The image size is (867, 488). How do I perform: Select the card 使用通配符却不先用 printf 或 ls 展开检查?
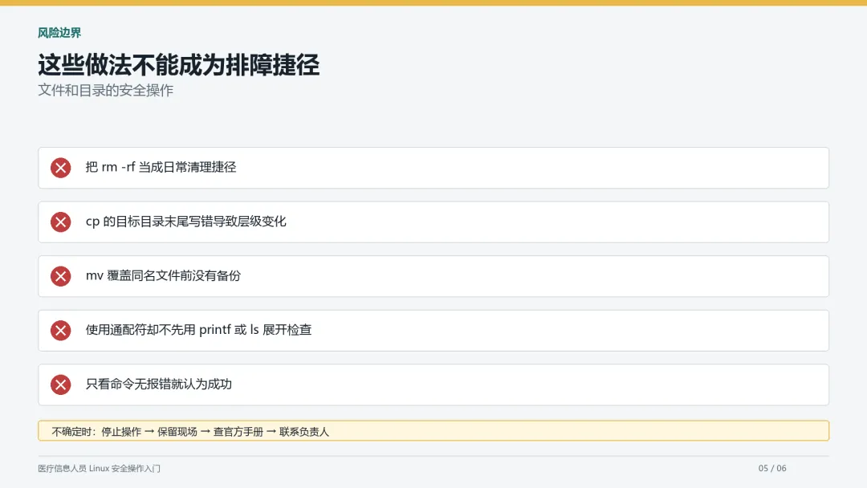click(433, 330)
